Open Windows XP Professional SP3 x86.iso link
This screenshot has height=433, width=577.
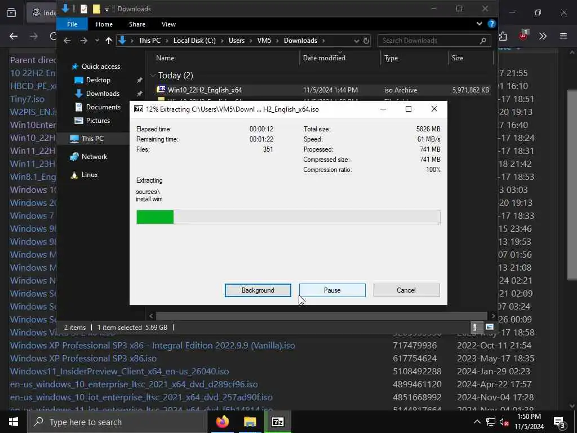point(83,358)
